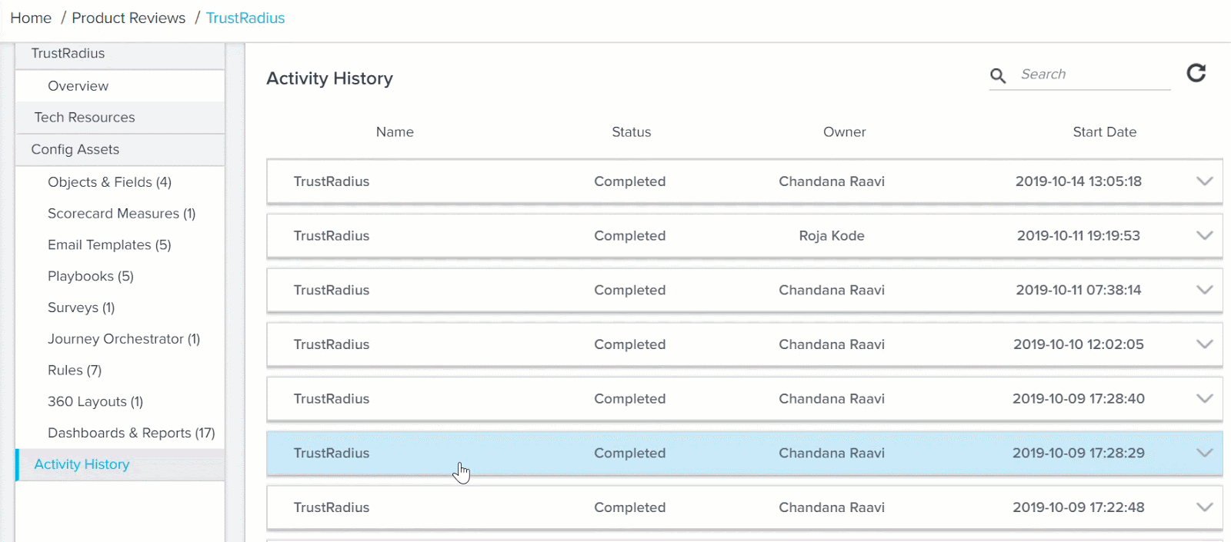
Task: Expand the 2019-10-09 17:28:40 row chevron
Action: click(x=1205, y=398)
